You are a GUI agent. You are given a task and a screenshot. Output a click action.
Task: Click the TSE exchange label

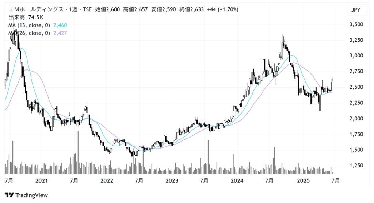point(87,9)
